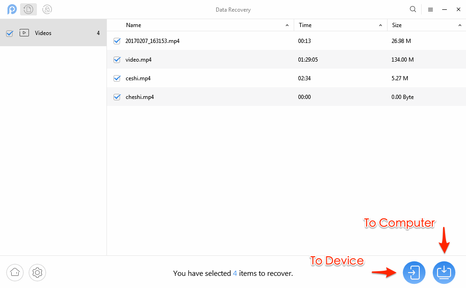Uncheck the Videos category checkbox
Screen dimensions: 466x288
coord(9,33)
